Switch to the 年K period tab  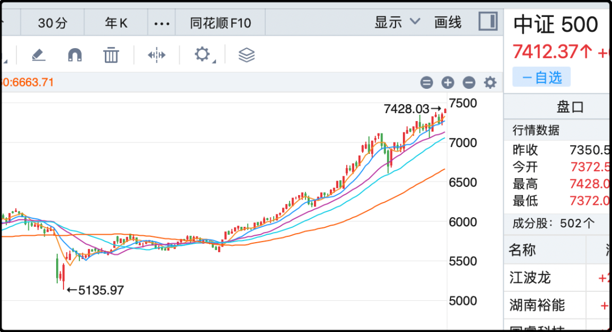tap(116, 23)
